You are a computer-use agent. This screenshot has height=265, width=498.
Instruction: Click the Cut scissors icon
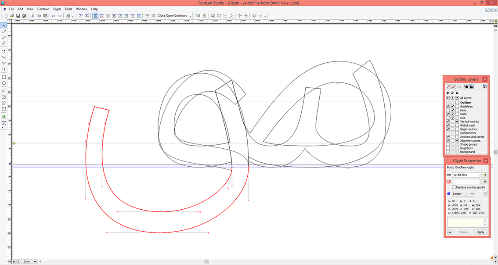coord(32,15)
